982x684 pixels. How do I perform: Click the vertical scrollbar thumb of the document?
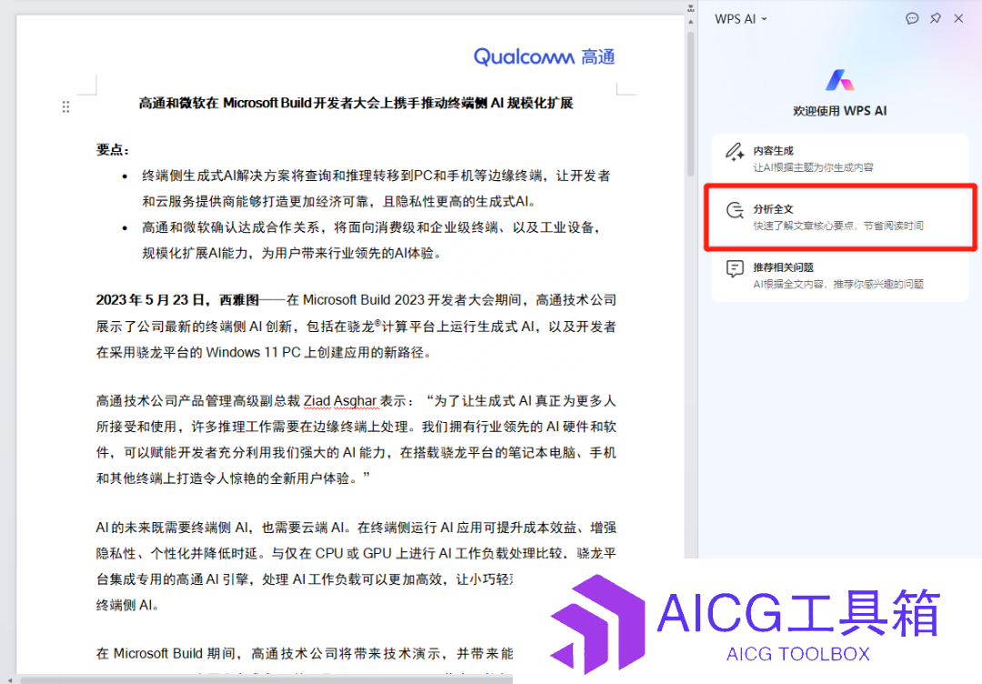(691, 104)
